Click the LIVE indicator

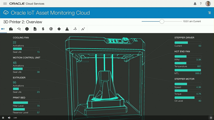[x=15, y=118]
